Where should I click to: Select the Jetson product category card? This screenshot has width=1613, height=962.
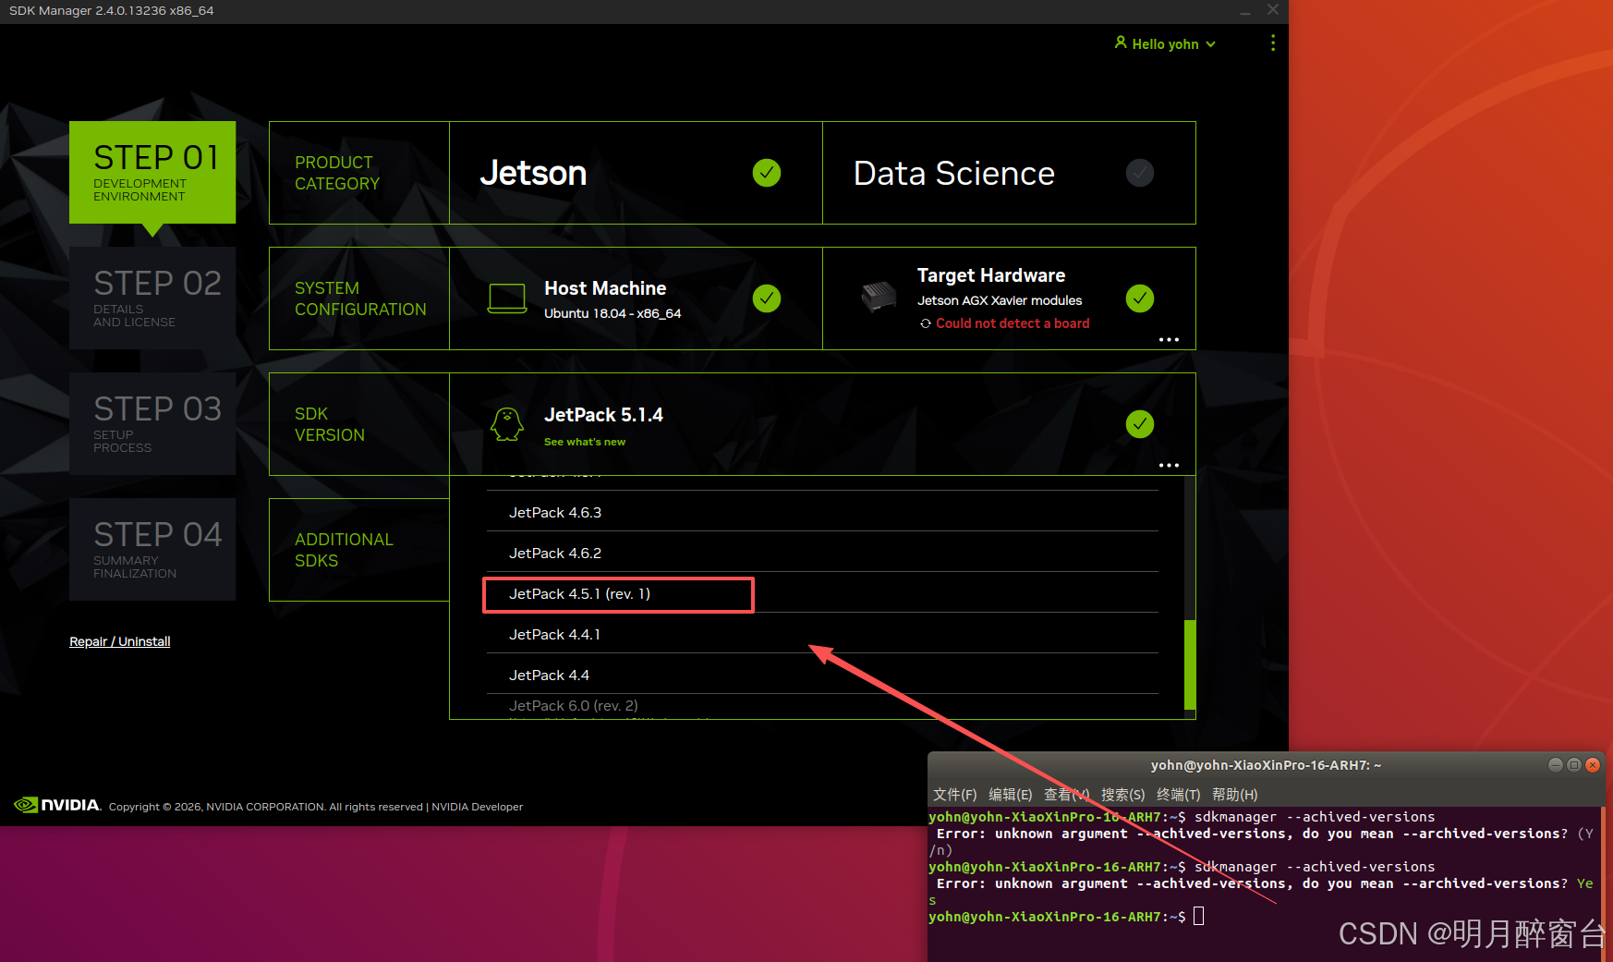coord(636,173)
